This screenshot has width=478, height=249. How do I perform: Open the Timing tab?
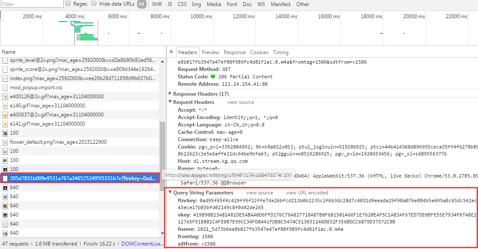[x=281, y=52]
